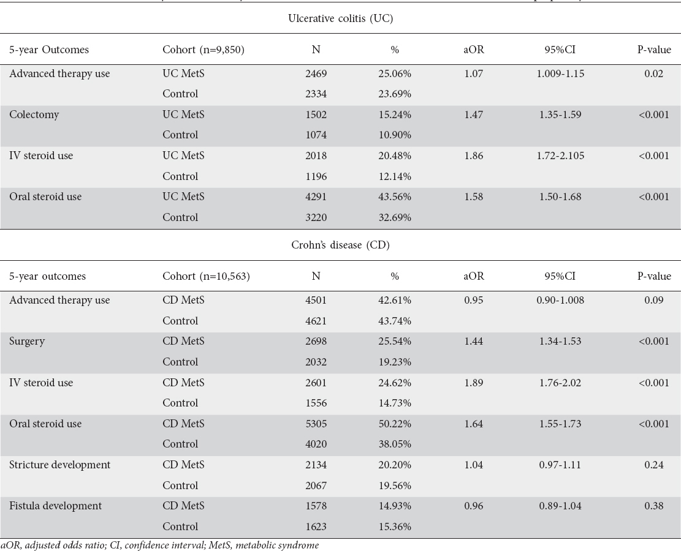Click the Ulcerative colitis (UC) section heading
Viewport: 681px width, 551px height.
[x=340, y=18]
